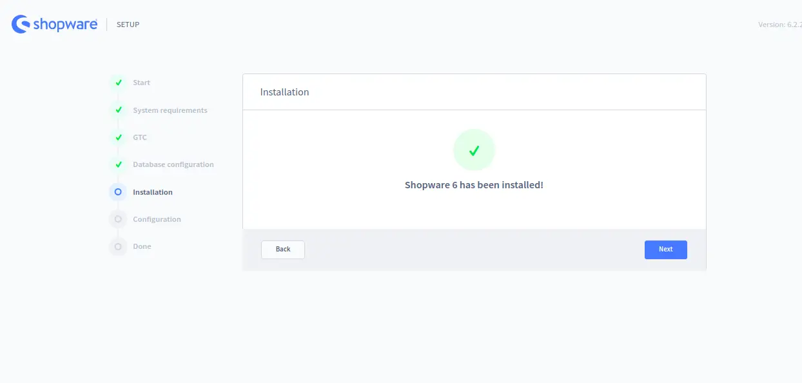
Task: Click the GTC step checkmark icon
Action: 118,137
